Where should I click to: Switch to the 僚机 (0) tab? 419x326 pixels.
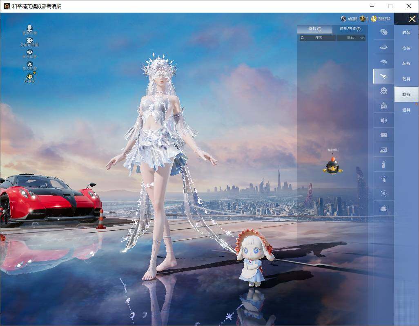(315, 29)
